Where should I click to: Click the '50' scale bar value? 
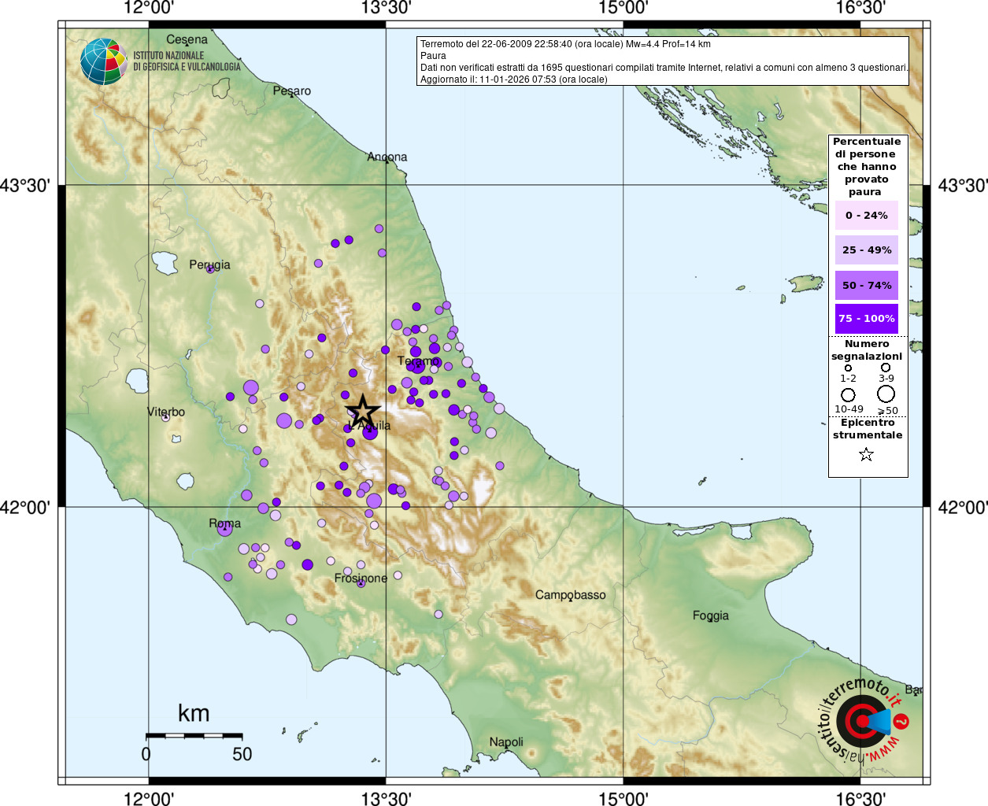[x=242, y=754]
